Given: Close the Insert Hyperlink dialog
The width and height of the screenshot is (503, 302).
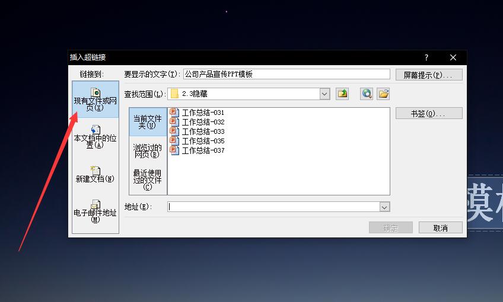Looking at the screenshot, I should tap(453, 57).
